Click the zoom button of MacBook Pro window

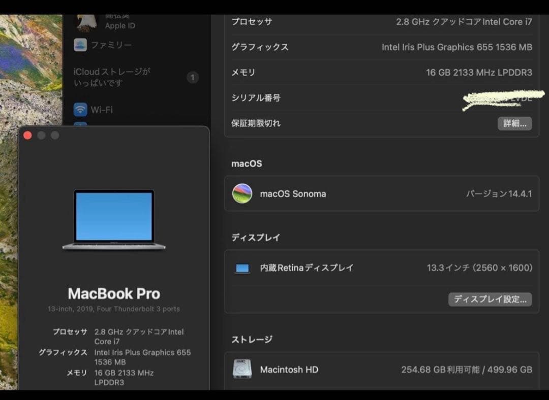coord(55,136)
